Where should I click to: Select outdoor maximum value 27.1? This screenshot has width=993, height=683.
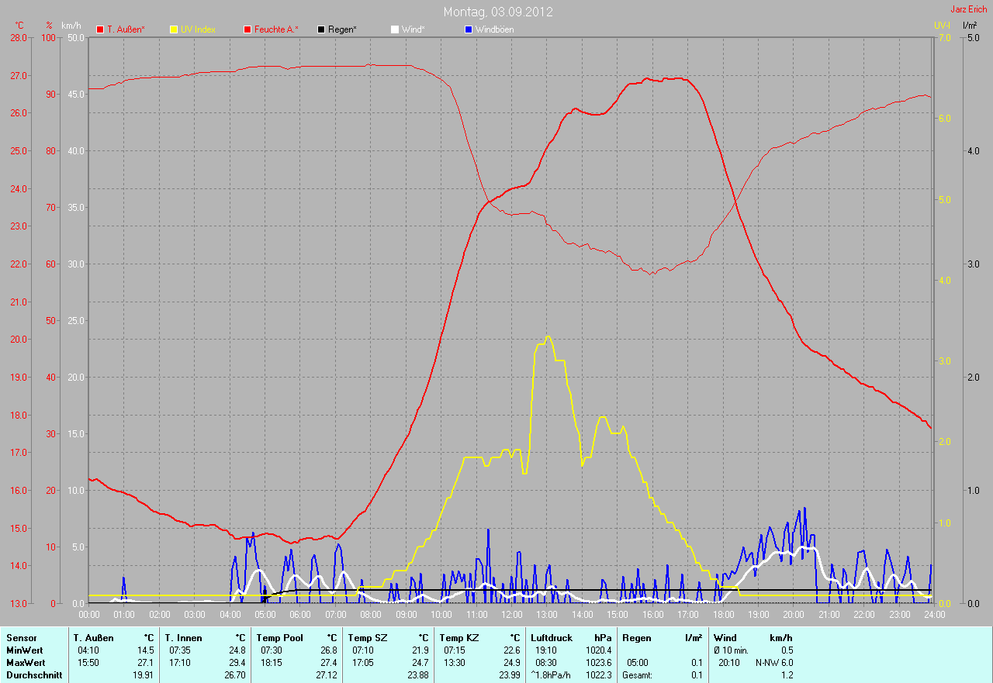coord(146,663)
